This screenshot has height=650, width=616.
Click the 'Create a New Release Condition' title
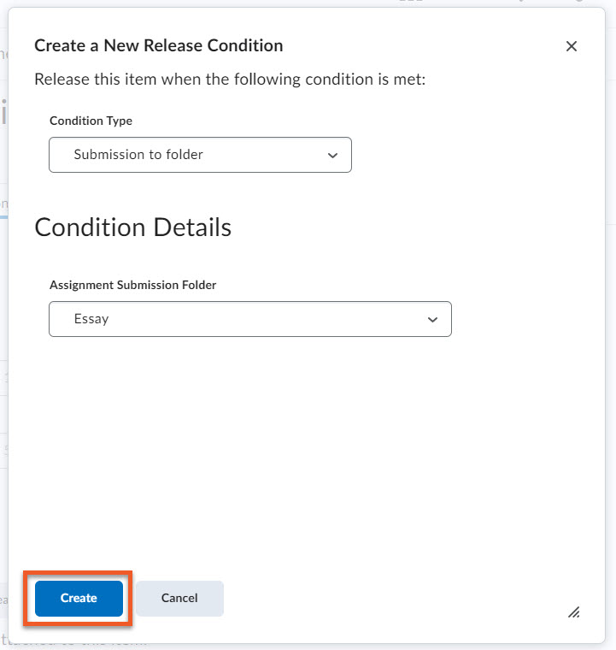158,45
